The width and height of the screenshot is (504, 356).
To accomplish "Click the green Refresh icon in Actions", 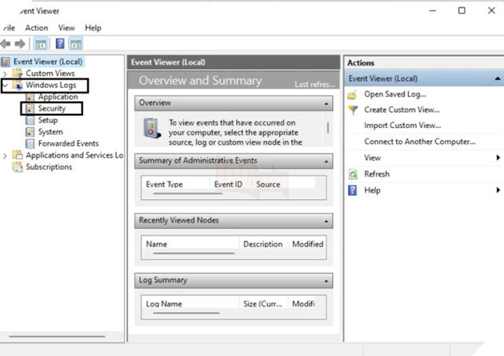I will [x=353, y=174].
